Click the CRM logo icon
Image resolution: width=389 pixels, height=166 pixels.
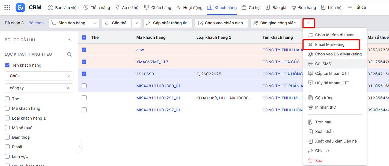point(20,7)
